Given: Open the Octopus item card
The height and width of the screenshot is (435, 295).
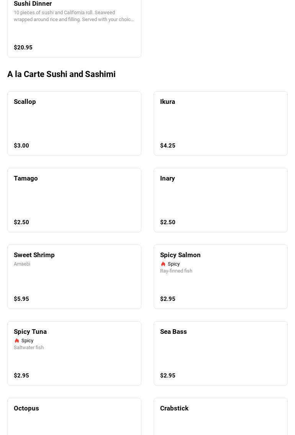Looking at the screenshot, I should [x=74, y=416].
